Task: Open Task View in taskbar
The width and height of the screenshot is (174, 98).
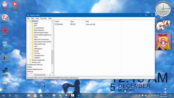Action: [16, 96]
